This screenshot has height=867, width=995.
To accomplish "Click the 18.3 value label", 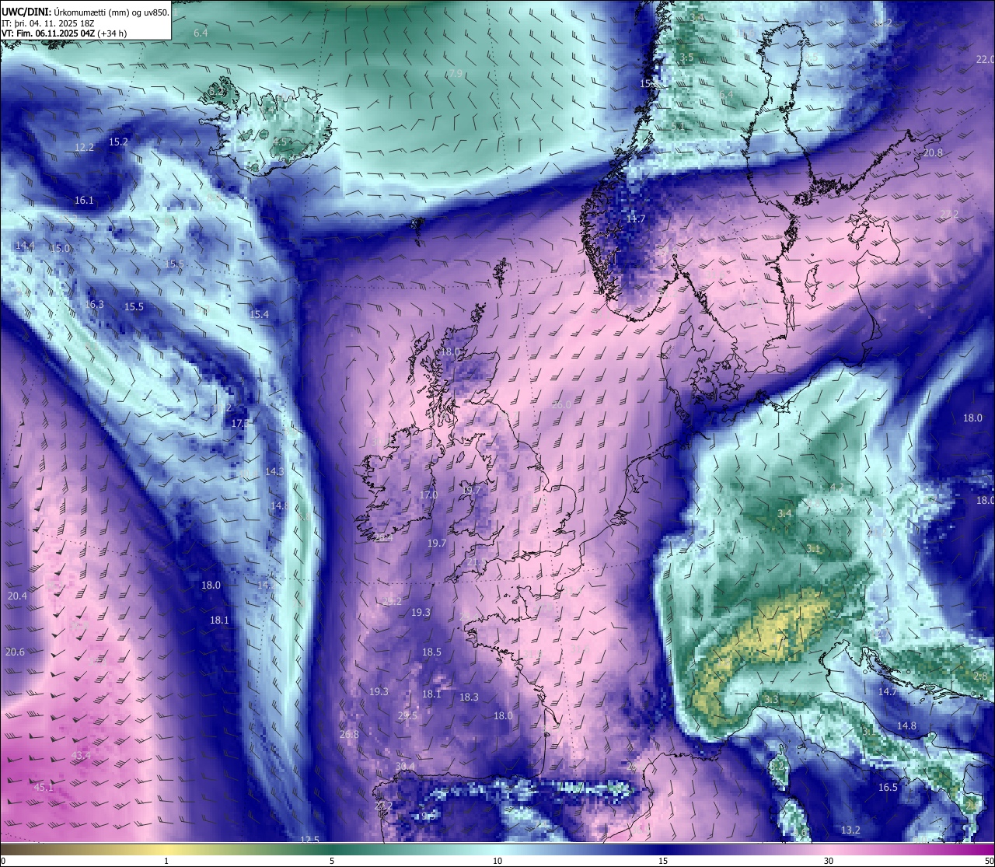I will point(469,697).
